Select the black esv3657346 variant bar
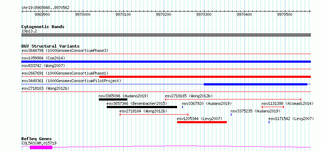Viewport: 321px width, 151px height. click(142, 107)
